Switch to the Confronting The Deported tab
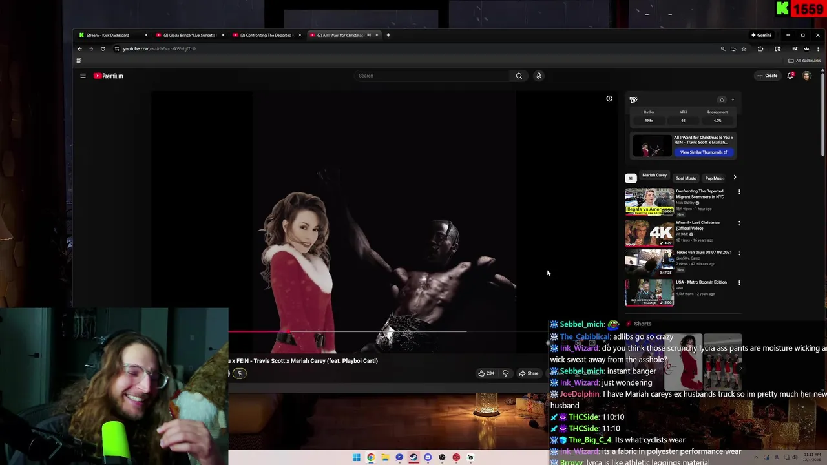Viewport: 827px width, 465px height. 266,35
